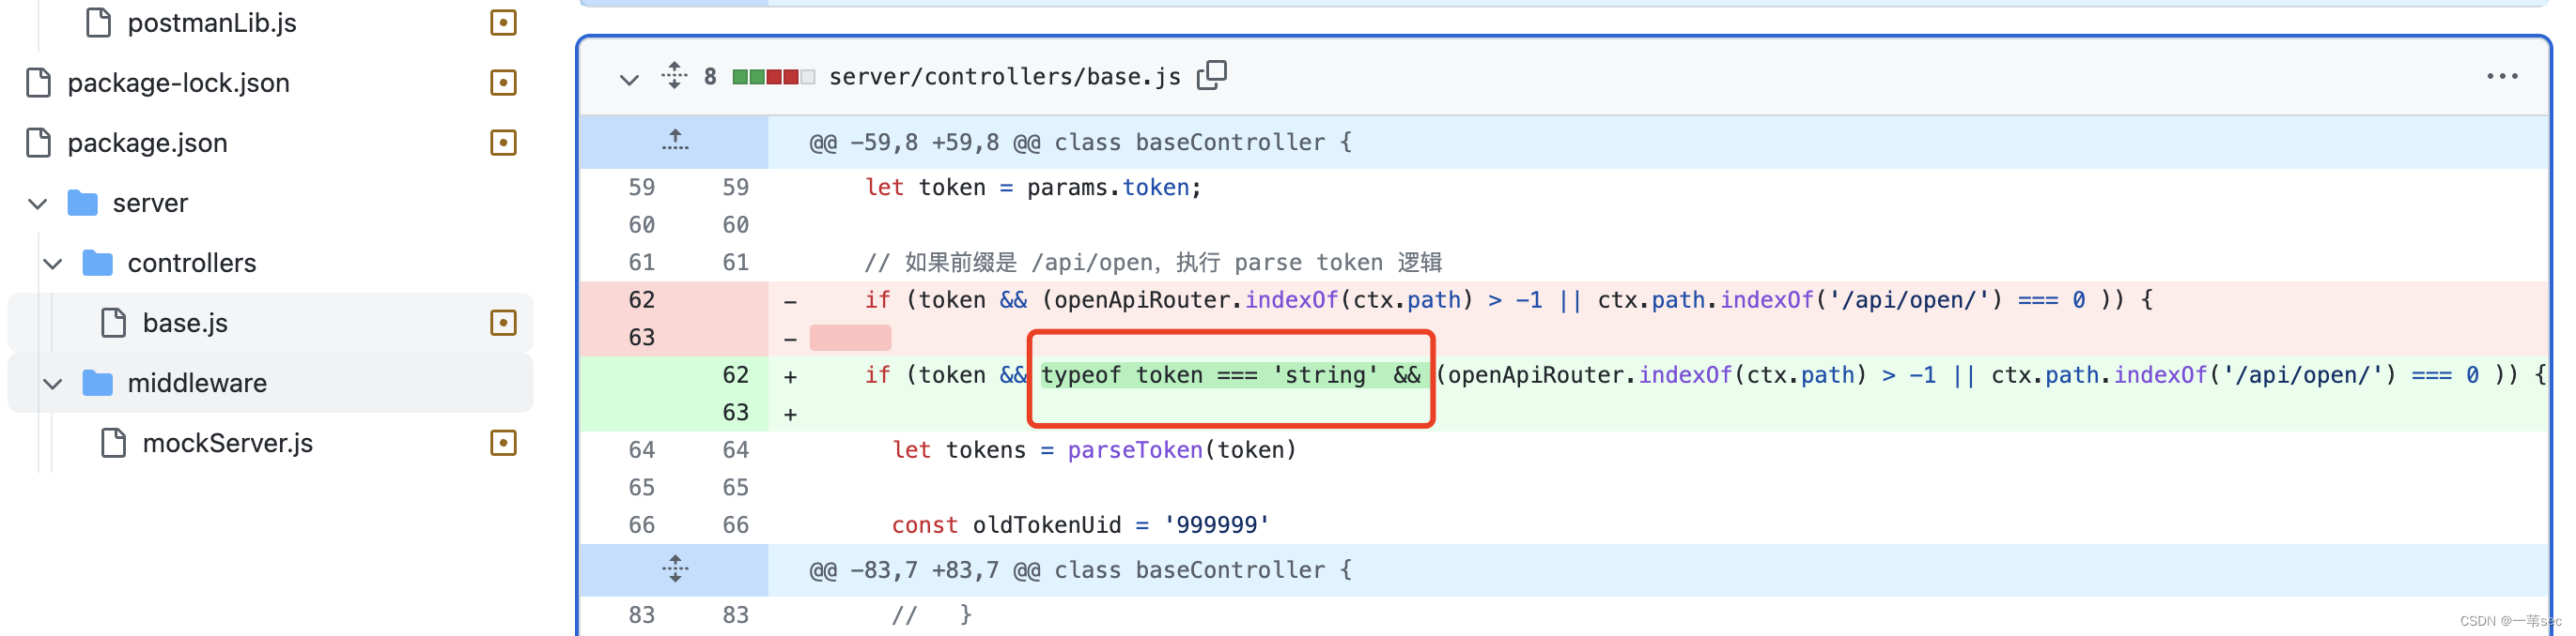
Task: Click new line number 63 of added line
Action: tap(735, 413)
